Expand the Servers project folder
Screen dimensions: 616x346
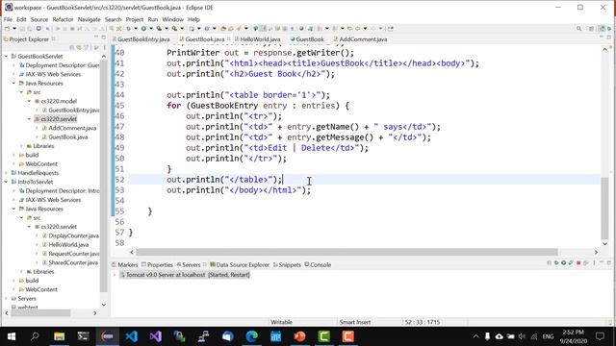coord(7,299)
